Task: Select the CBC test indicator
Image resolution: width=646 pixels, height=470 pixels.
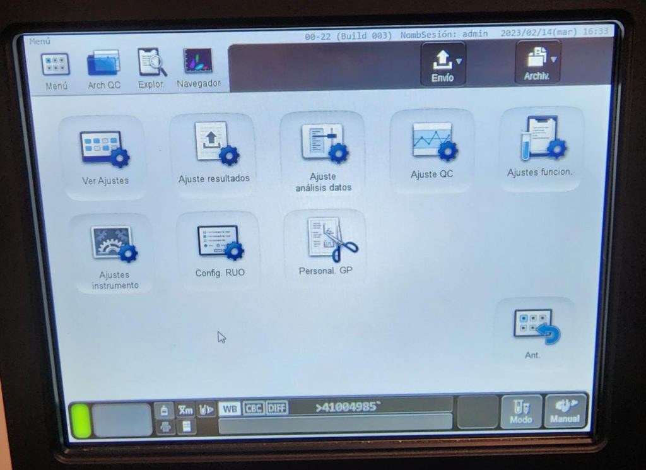Action: coord(254,408)
